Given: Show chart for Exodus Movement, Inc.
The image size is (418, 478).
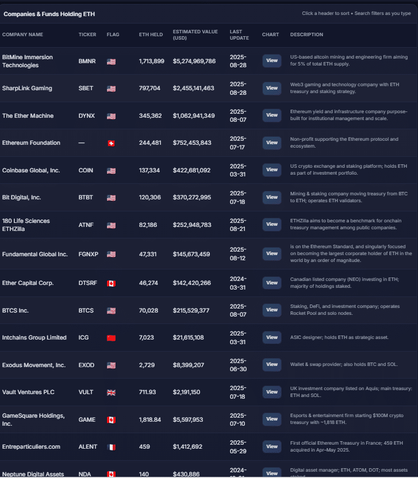Looking at the screenshot, I should [x=272, y=365].
